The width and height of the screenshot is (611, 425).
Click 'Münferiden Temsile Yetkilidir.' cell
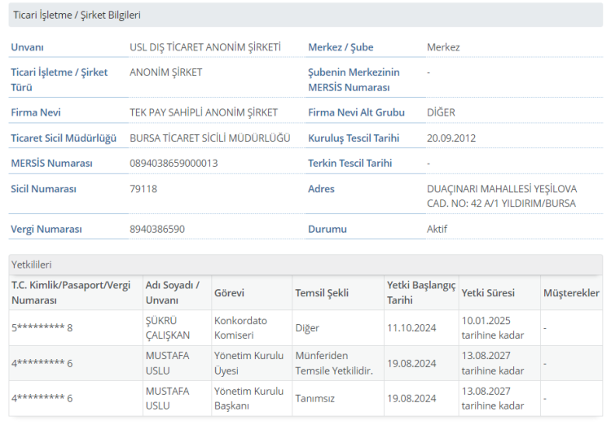coord(334,363)
